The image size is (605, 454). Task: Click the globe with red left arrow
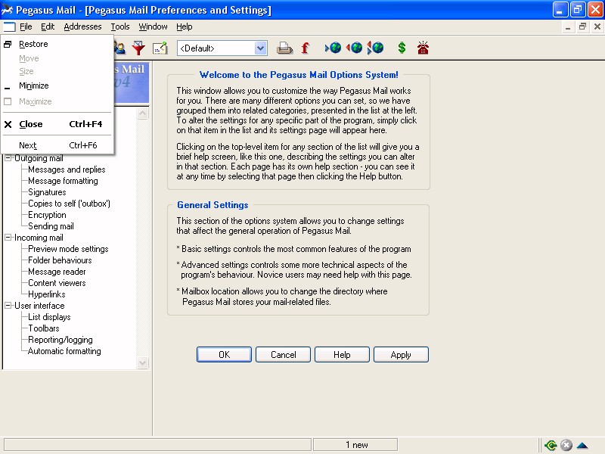[354, 48]
